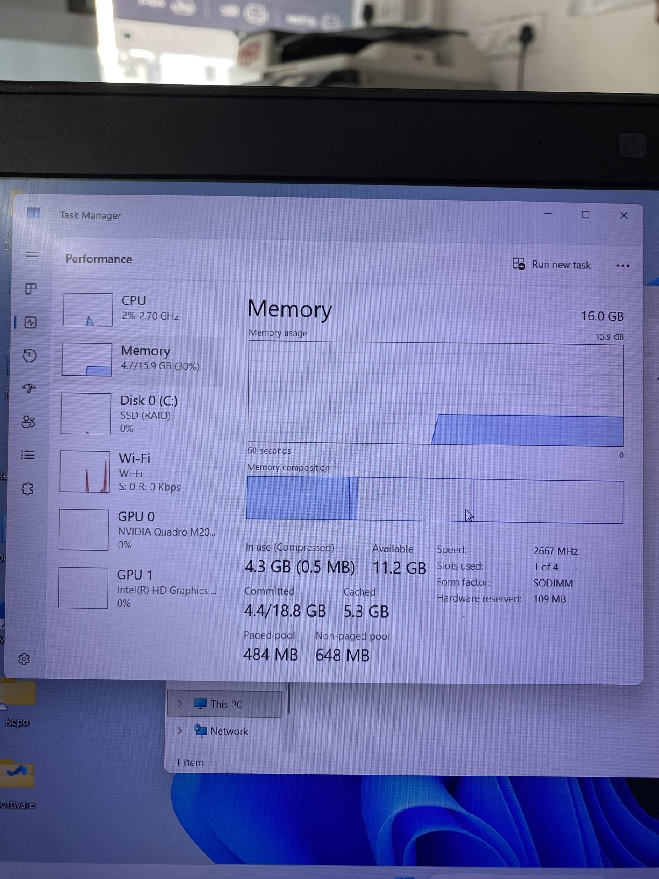
Task: Click the '5.3 GB' cached memory value
Action: pyautogui.click(x=366, y=611)
